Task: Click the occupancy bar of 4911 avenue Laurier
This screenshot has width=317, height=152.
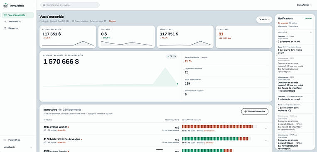Action: point(219,126)
